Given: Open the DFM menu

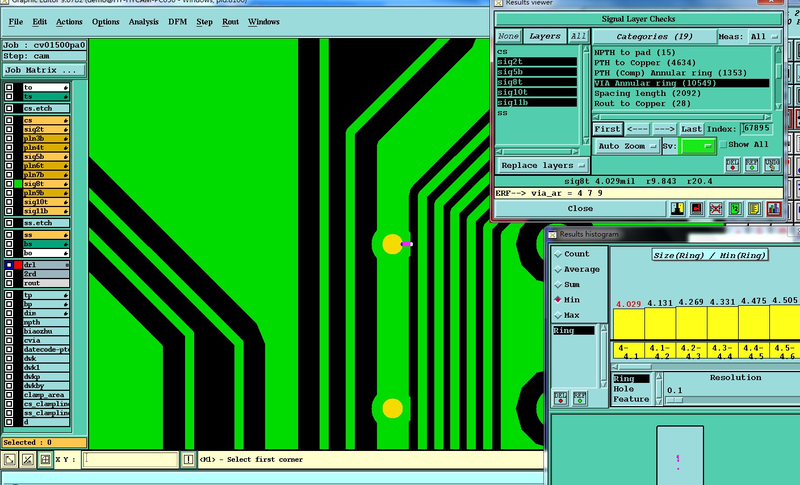Looking at the screenshot, I should (178, 22).
